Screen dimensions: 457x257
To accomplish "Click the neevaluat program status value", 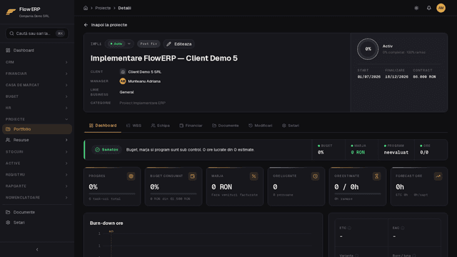I will click(x=396, y=152).
